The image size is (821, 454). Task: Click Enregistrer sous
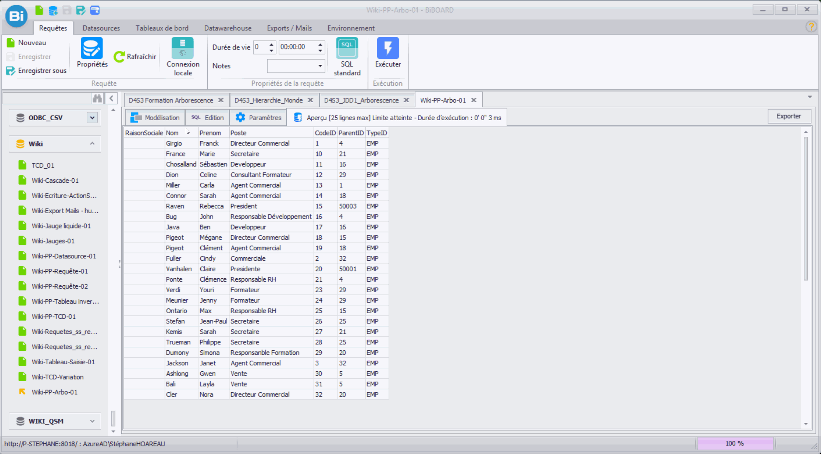click(36, 70)
